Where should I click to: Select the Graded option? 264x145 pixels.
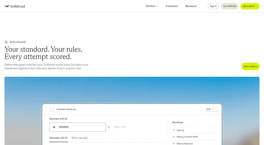(x=78, y=127)
